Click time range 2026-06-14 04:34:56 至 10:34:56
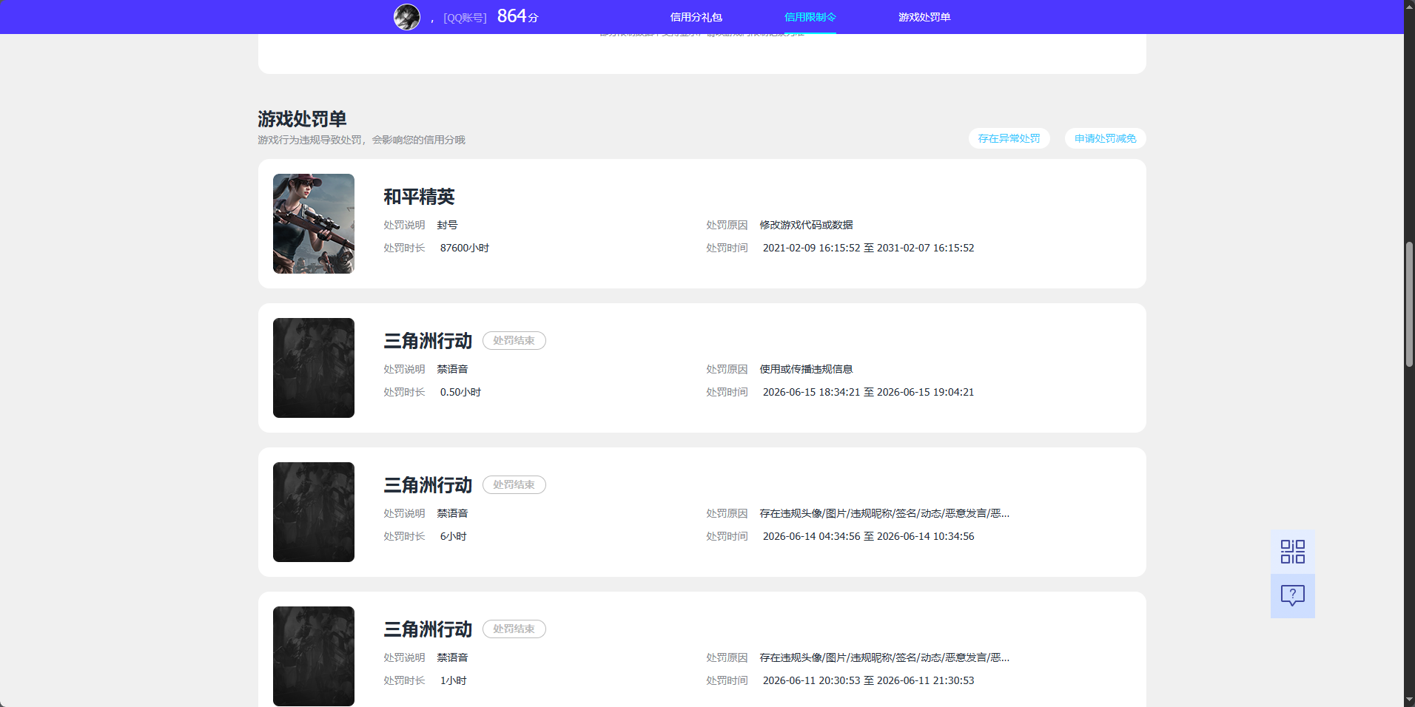The width and height of the screenshot is (1415, 707). (x=868, y=536)
